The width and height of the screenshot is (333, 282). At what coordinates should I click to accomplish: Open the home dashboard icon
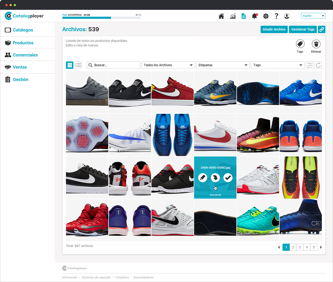pyautogui.click(x=221, y=16)
